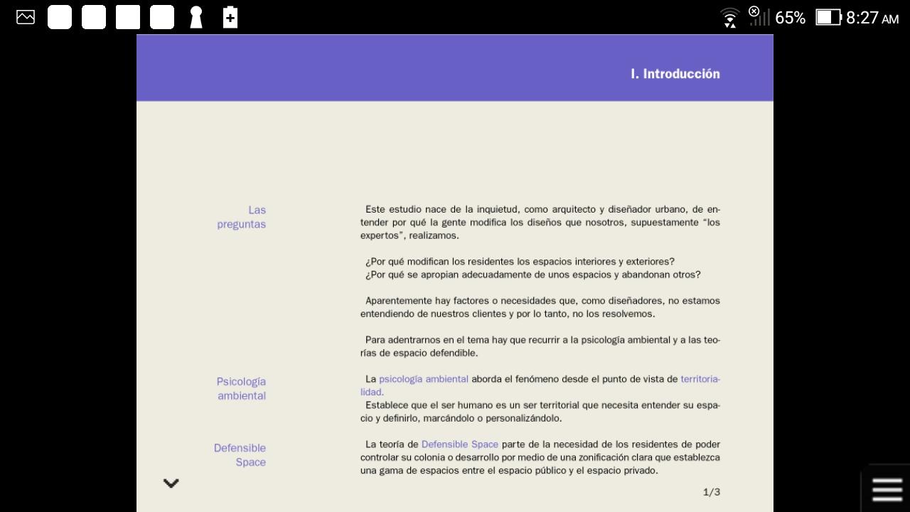Click the question '¿Por qué modifican los residentes'
Viewport: 910px width, 512px height.
[x=520, y=262]
